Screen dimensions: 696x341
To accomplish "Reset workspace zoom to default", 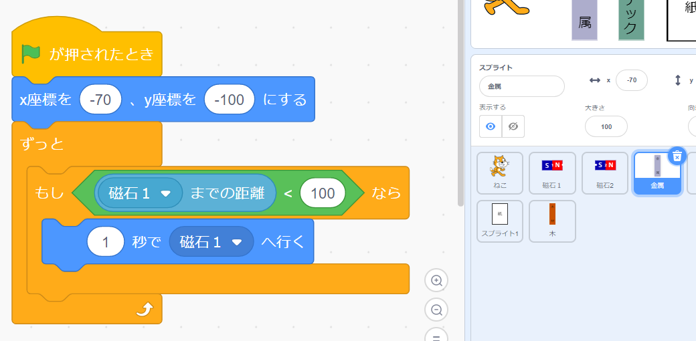I will [437, 335].
